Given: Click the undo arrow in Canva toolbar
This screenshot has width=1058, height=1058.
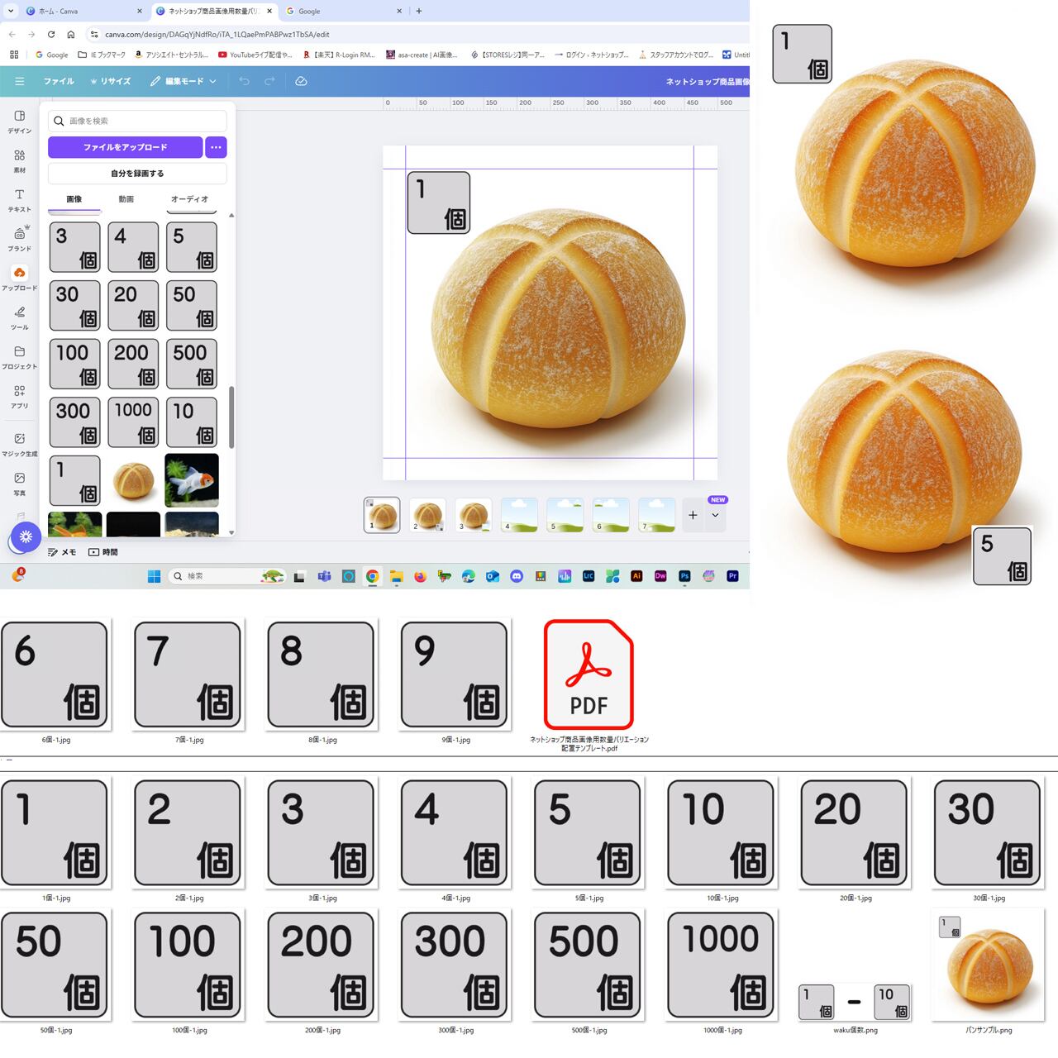Looking at the screenshot, I should click(x=244, y=81).
